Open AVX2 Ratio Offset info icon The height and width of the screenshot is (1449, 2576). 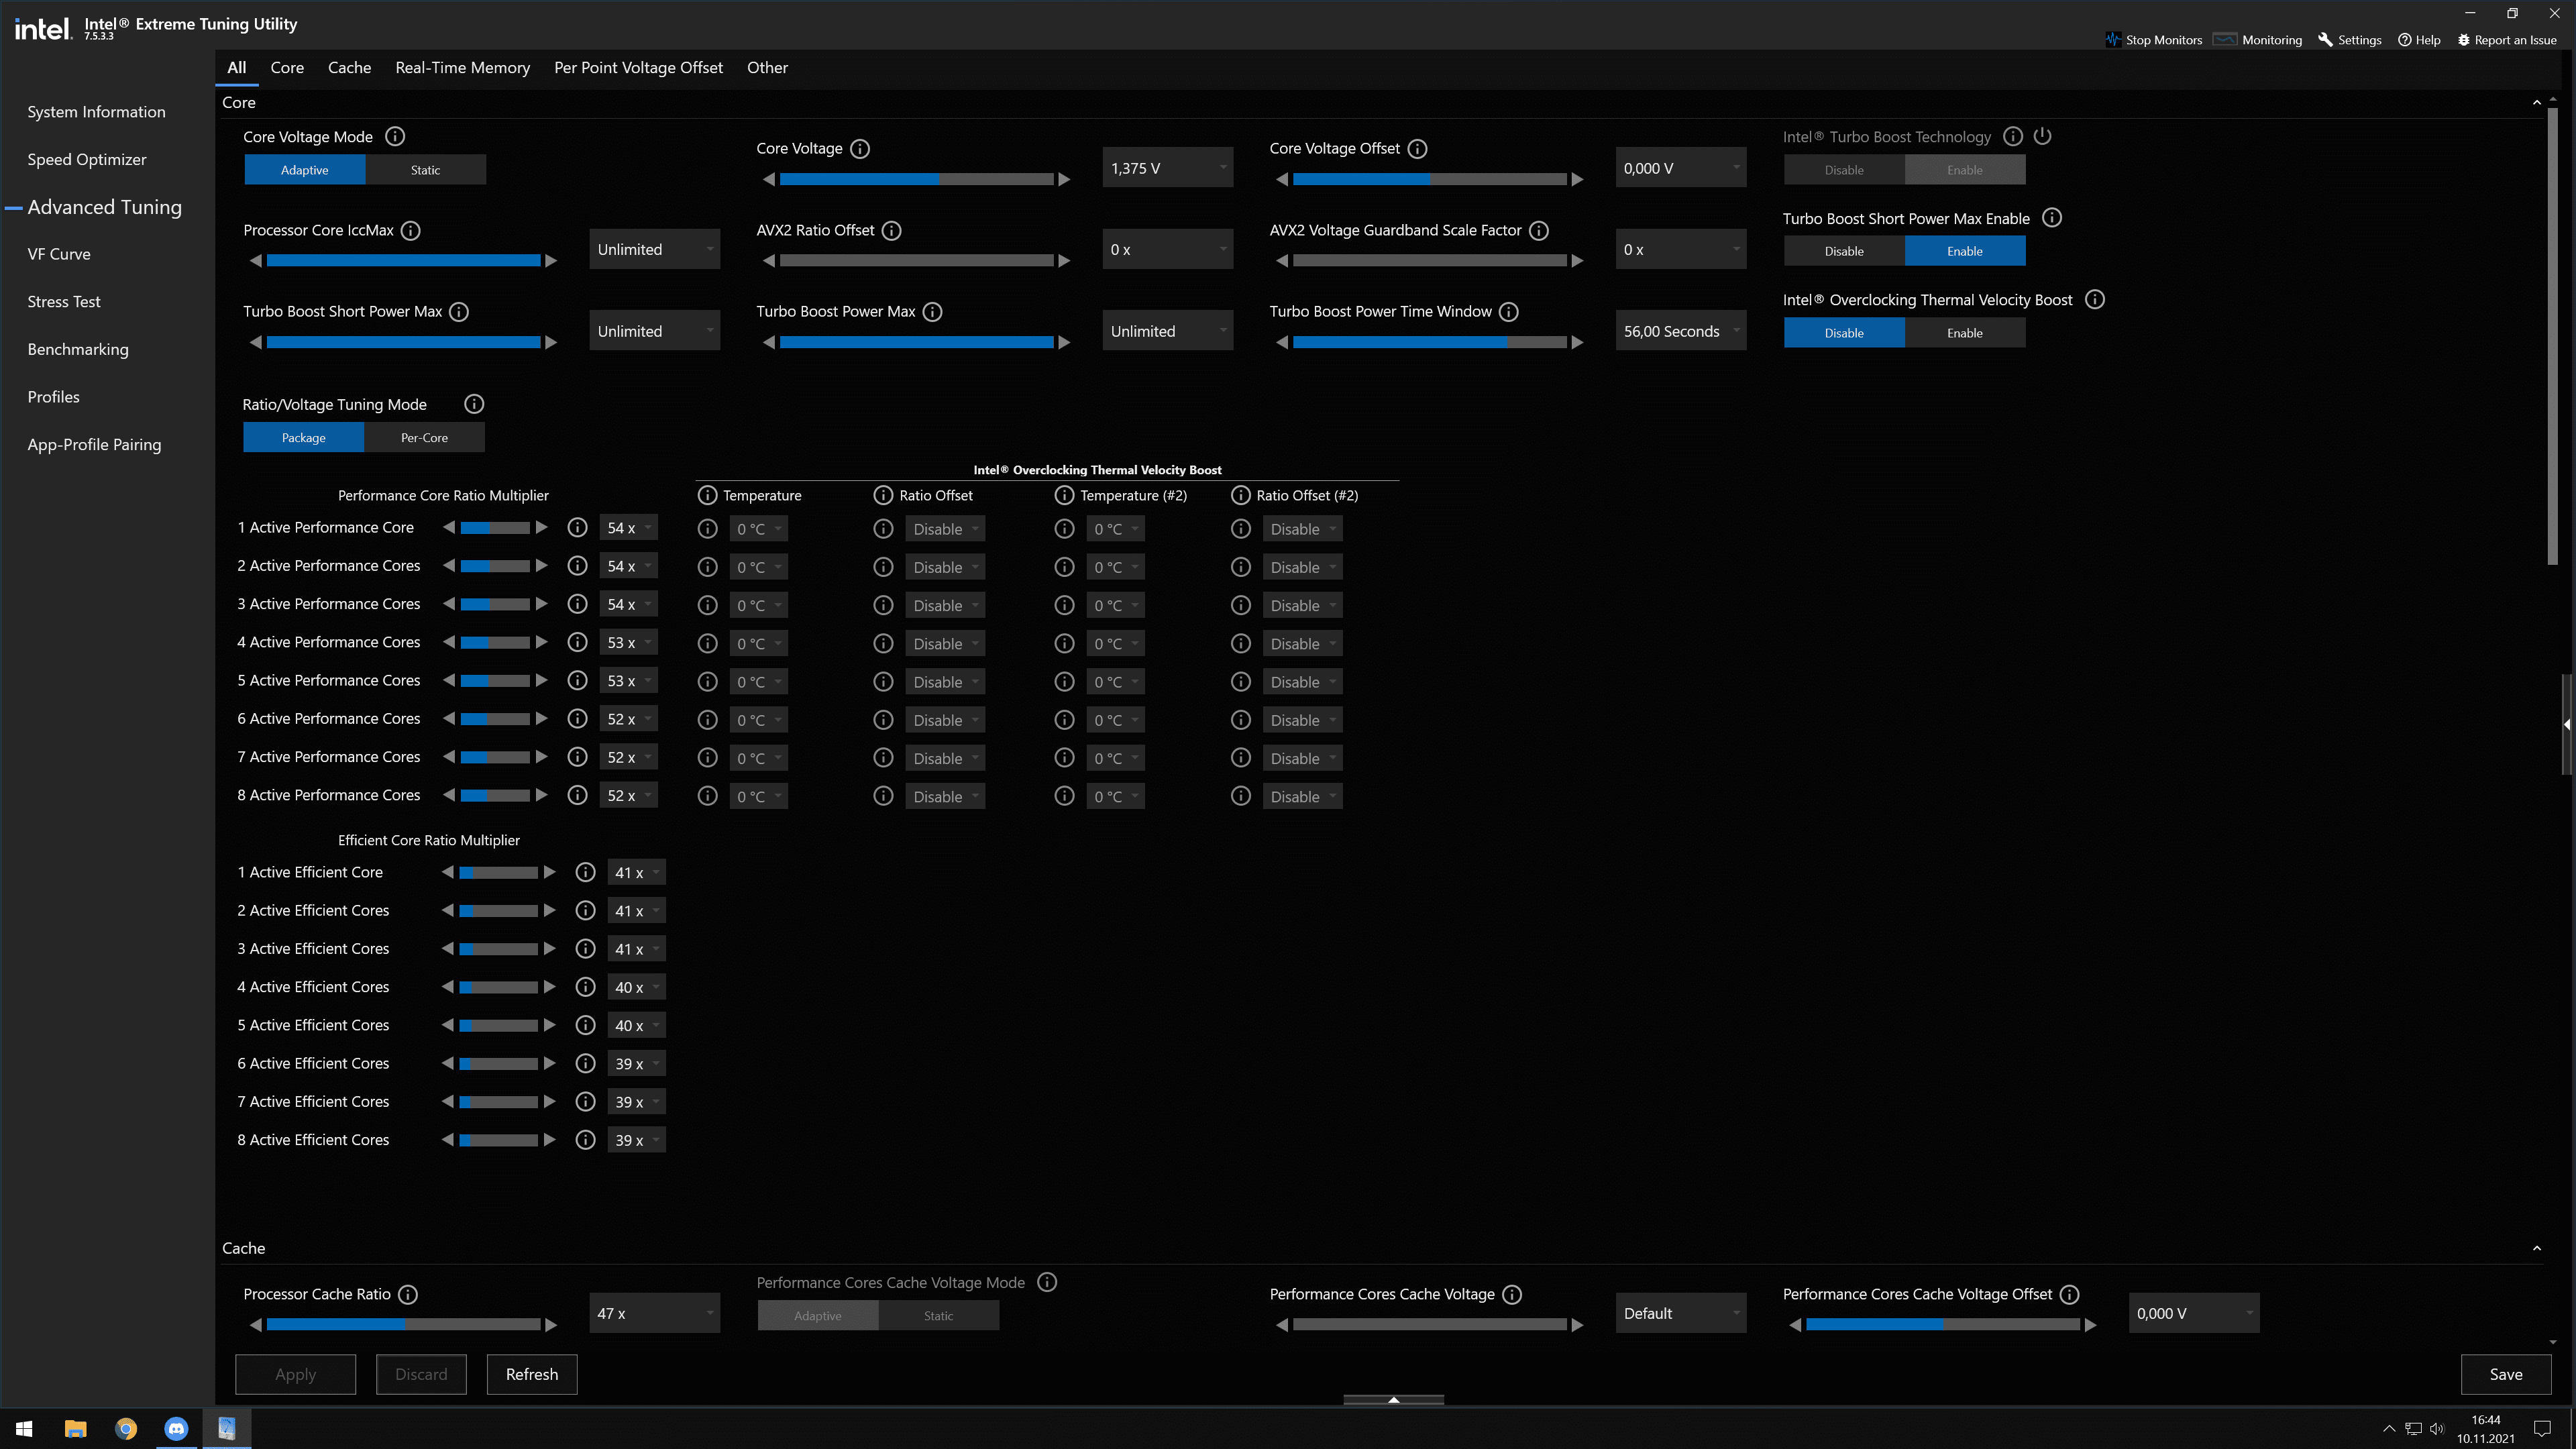pyautogui.click(x=892, y=230)
